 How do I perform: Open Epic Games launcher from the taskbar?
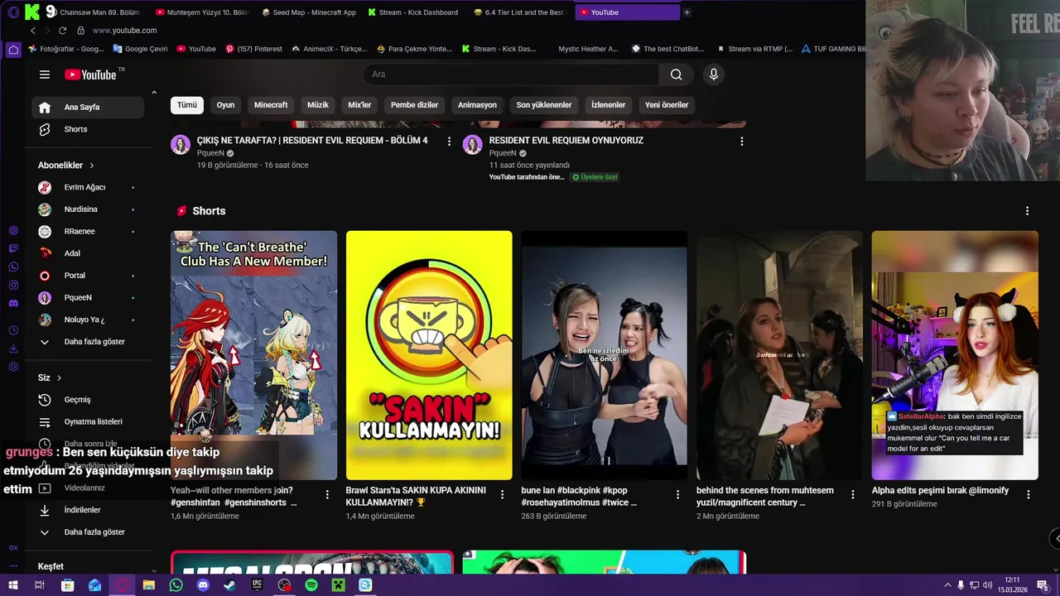tap(258, 585)
